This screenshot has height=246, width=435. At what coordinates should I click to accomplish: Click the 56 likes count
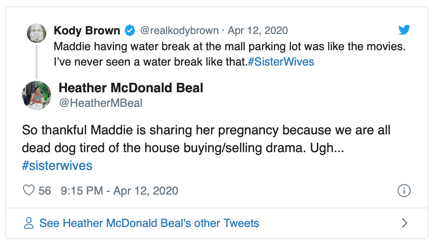(x=45, y=191)
